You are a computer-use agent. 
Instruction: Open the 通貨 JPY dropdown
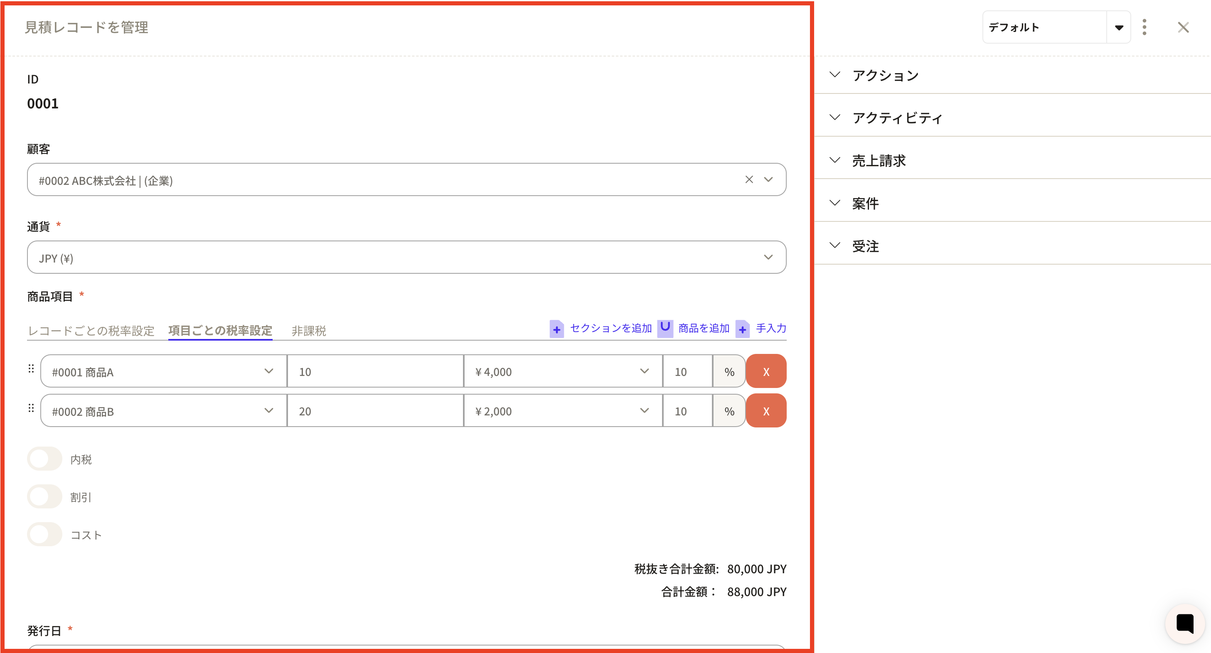406,258
